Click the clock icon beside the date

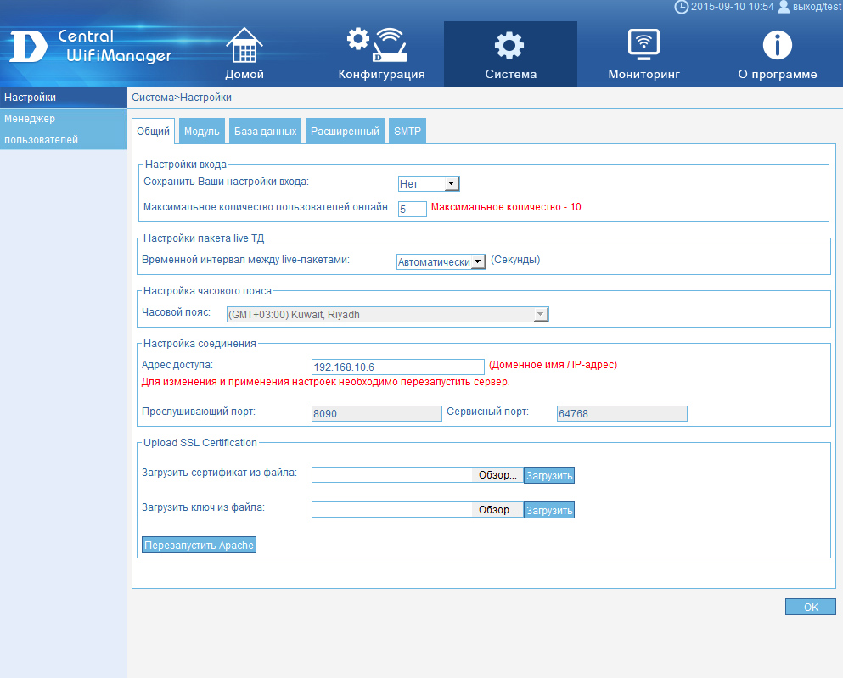tap(681, 7)
